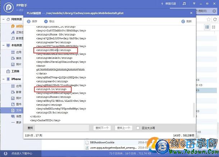The width and height of the screenshot is (219, 157).
Task: Click the 保存 save button in PList editor
Action: [32, 21]
